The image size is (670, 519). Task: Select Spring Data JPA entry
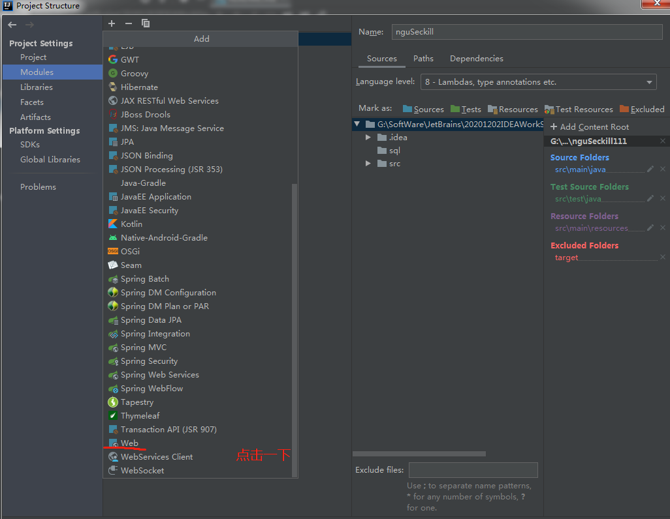(200, 319)
